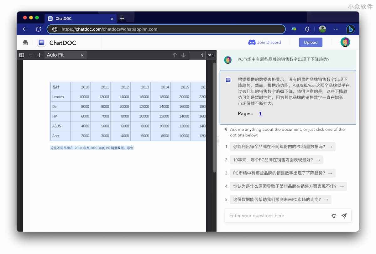Open the user avatar menu in header
376x254 pixels.
[x=345, y=42]
